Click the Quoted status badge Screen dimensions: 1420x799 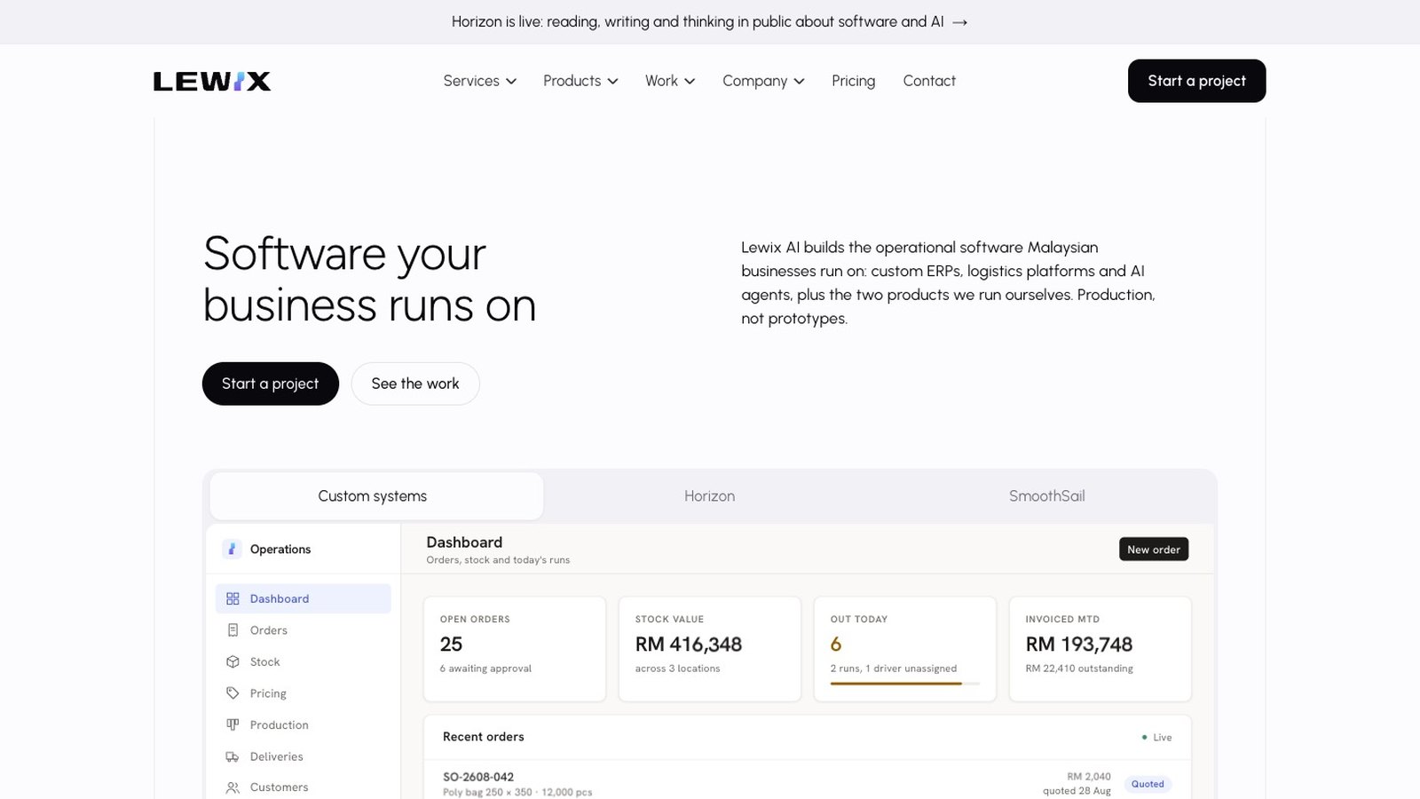point(1148,784)
